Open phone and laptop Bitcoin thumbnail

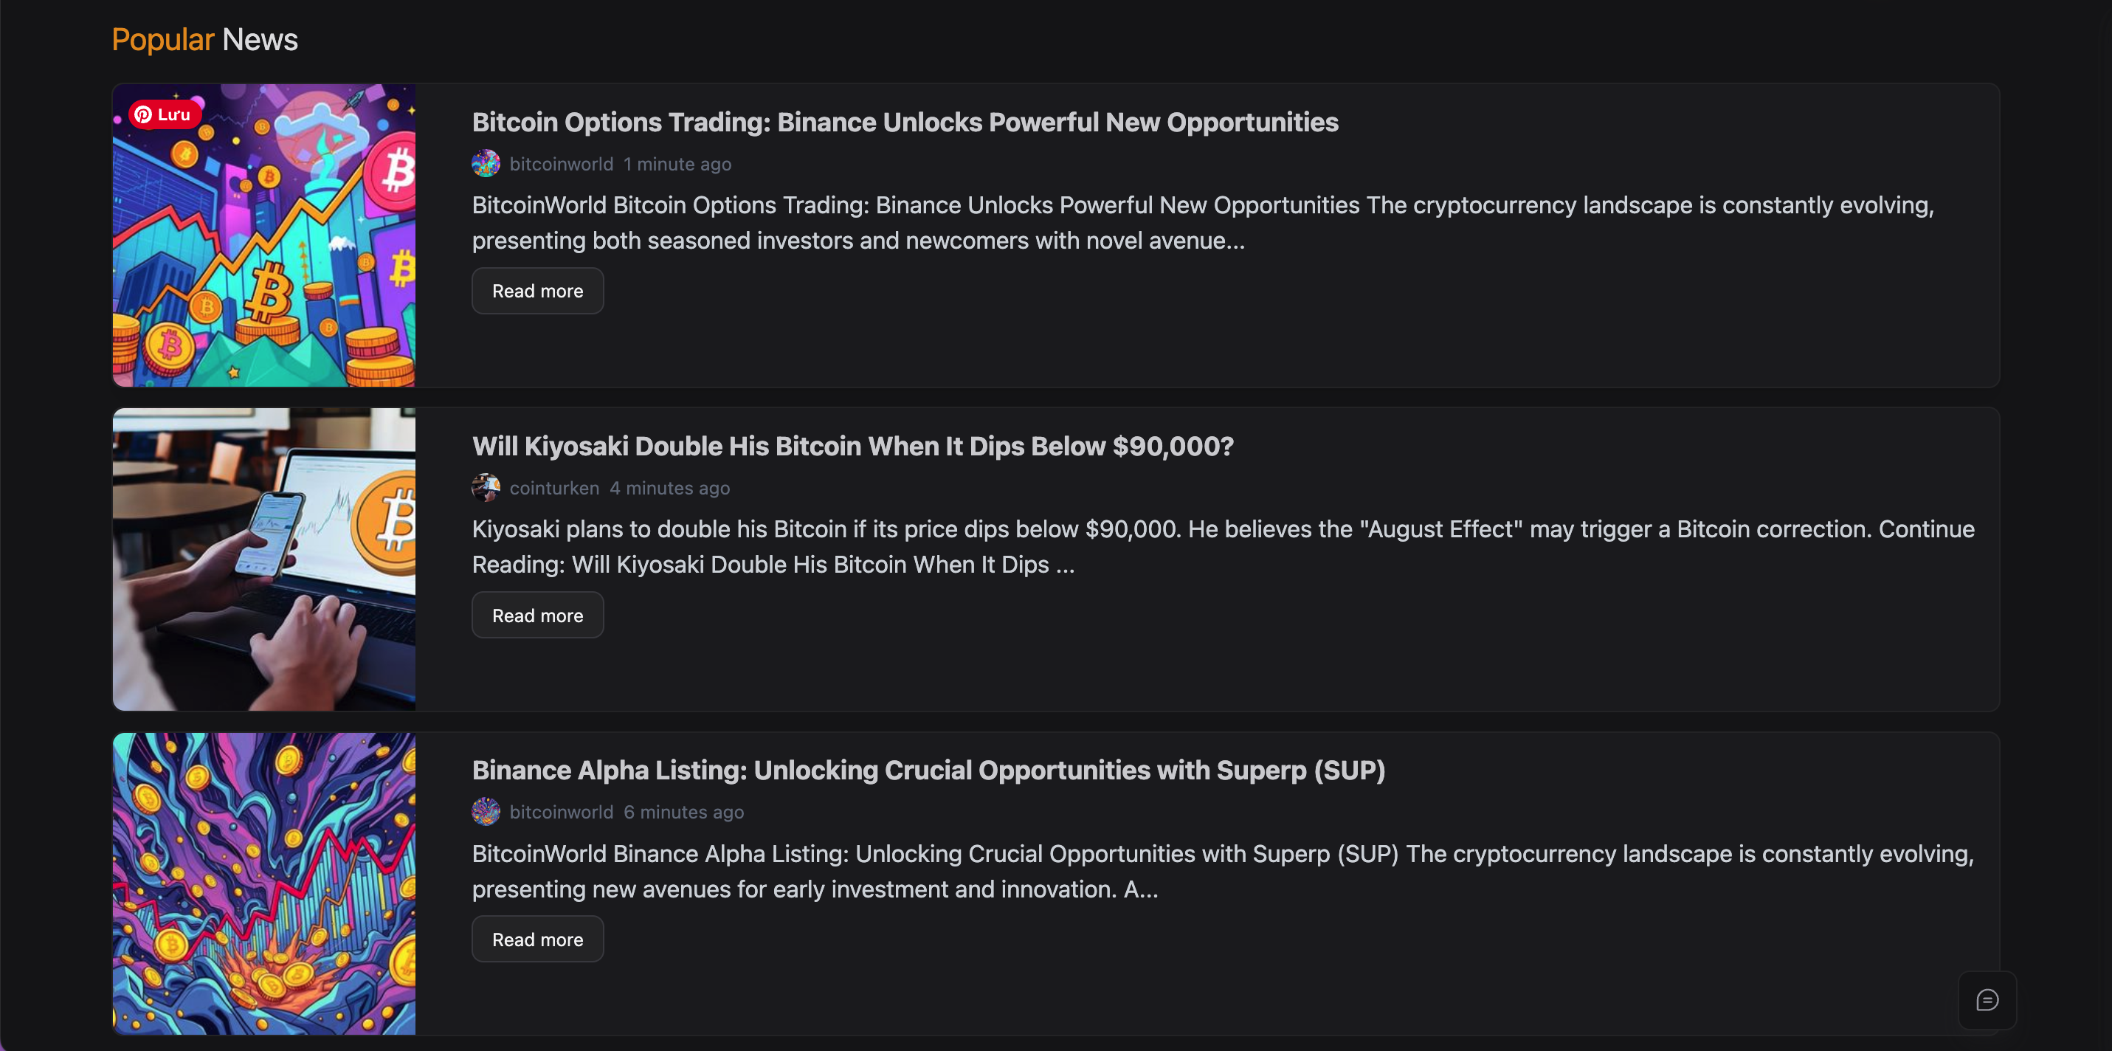[x=264, y=559]
